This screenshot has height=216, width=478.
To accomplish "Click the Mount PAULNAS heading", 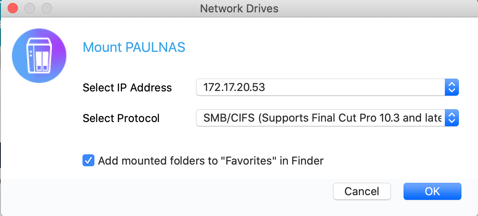I will point(134,48).
